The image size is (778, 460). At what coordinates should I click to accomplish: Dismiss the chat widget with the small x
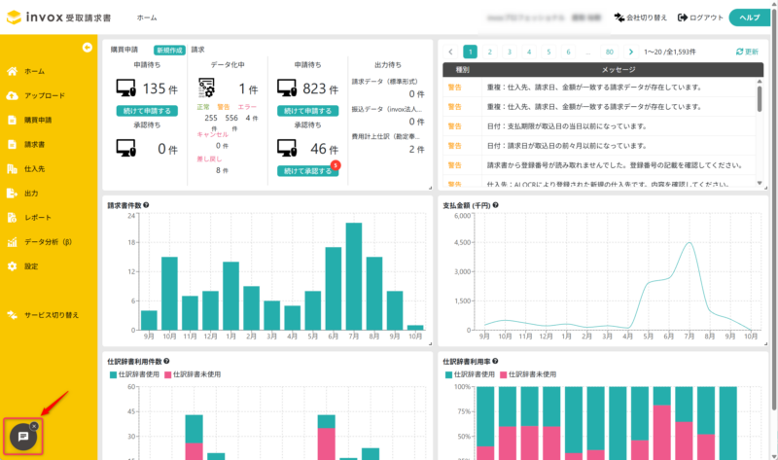[34, 426]
